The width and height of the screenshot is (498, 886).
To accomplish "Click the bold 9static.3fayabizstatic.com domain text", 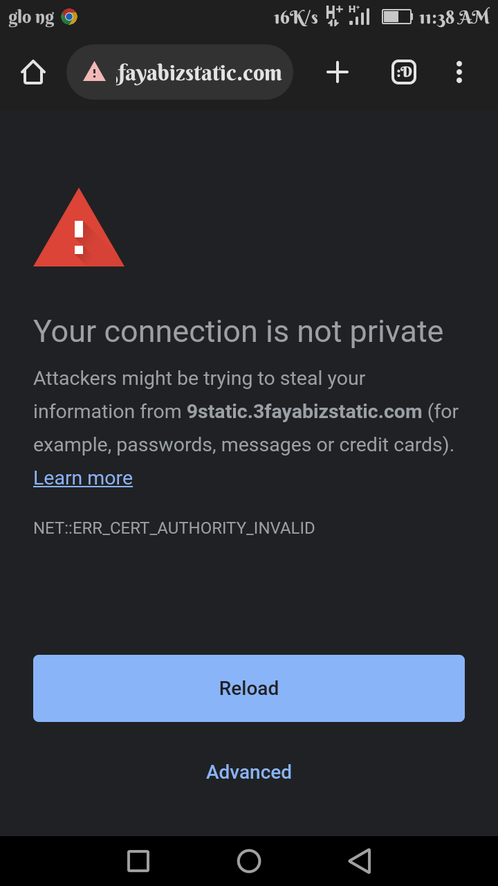I will pyautogui.click(x=304, y=411).
